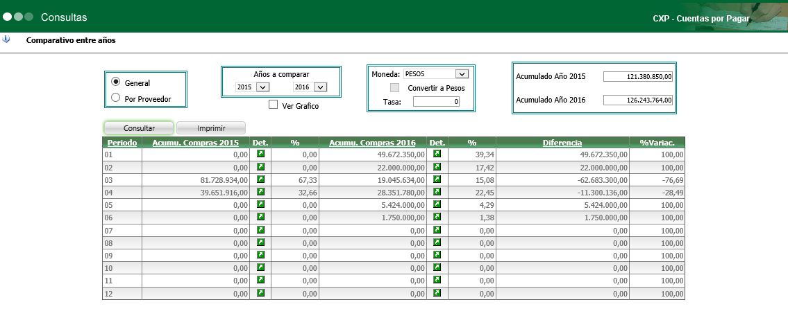
Task: Open 2016 detail icon for period 10
Action: pyautogui.click(x=437, y=267)
